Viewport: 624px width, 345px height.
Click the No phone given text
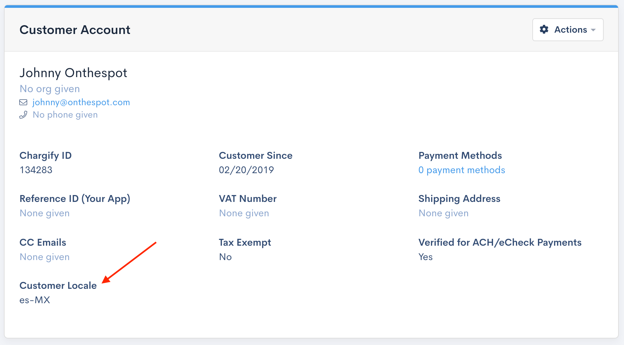65,114
